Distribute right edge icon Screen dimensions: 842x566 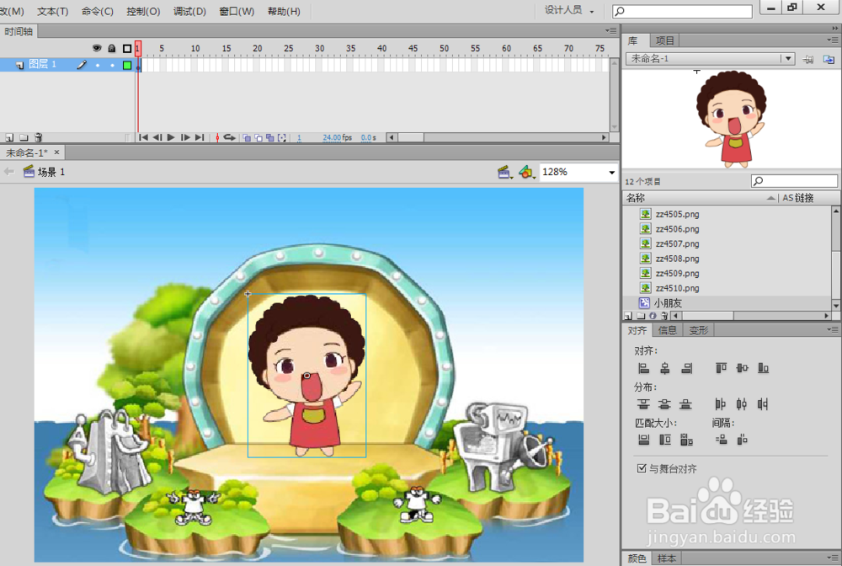[763, 403]
